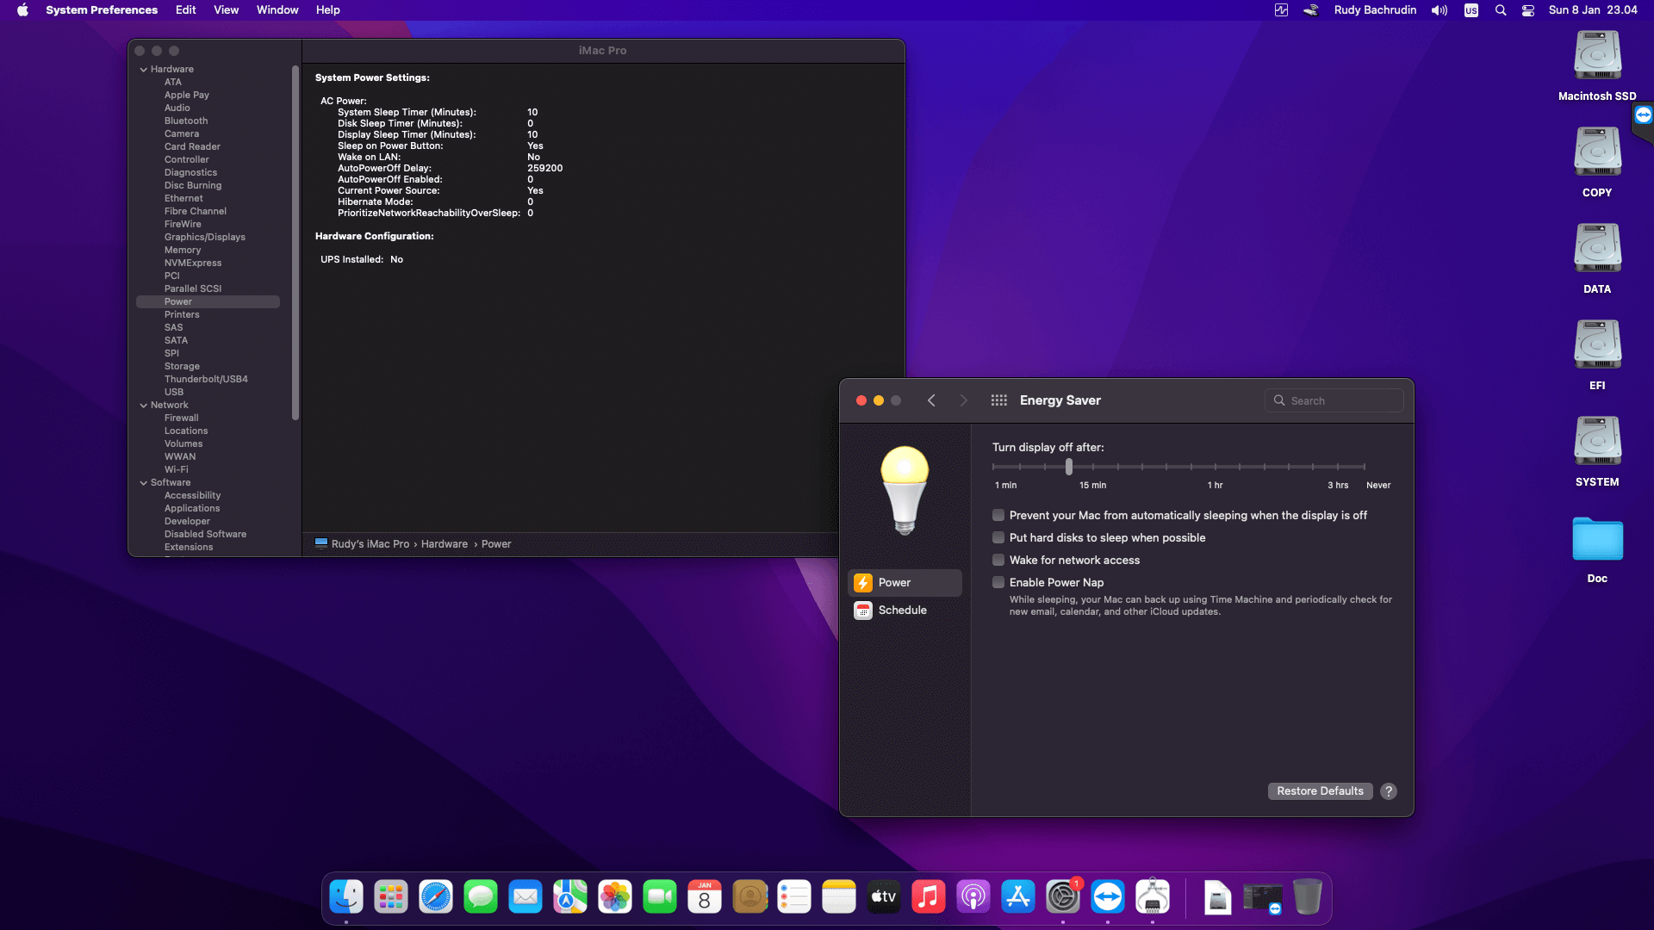Launch Apple TV from Dock
The width and height of the screenshot is (1654, 930).
click(884, 897)
